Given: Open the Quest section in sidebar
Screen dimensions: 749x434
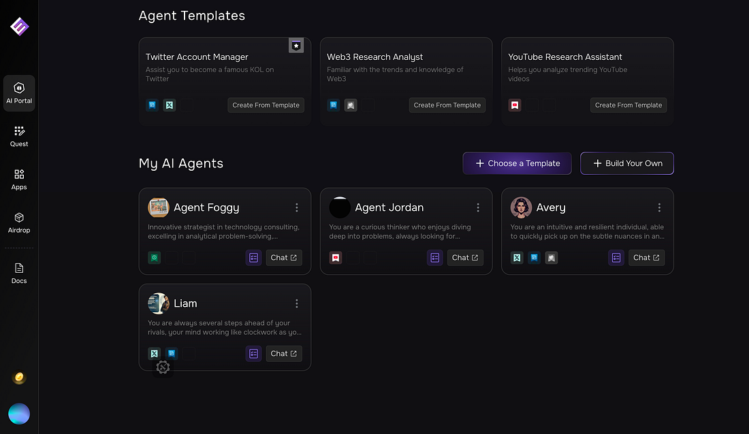Looking at the screenshot, I should pyautogui.click(x=19, y=136).
